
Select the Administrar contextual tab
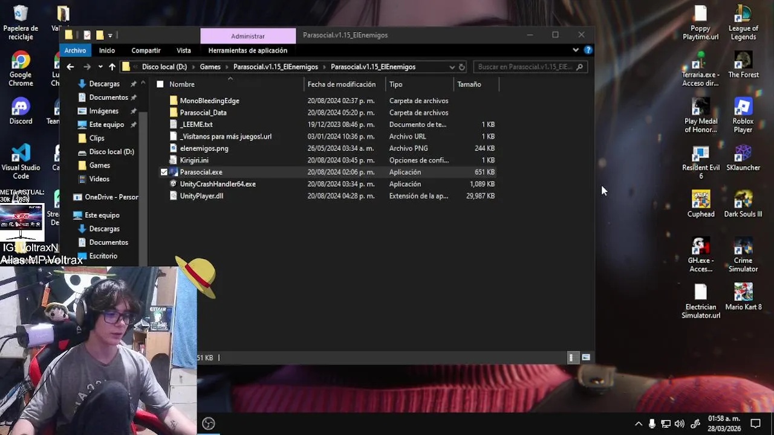point(248,36)
